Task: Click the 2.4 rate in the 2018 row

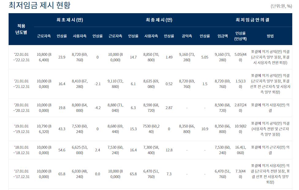Action: click(97, 150)
